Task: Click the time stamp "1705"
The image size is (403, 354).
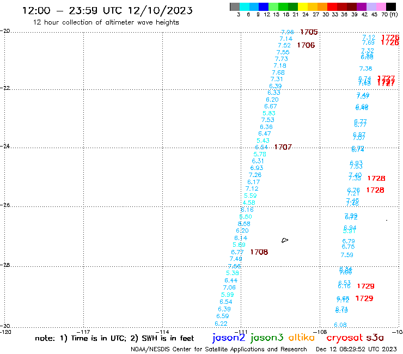Action: coord(309,32)
